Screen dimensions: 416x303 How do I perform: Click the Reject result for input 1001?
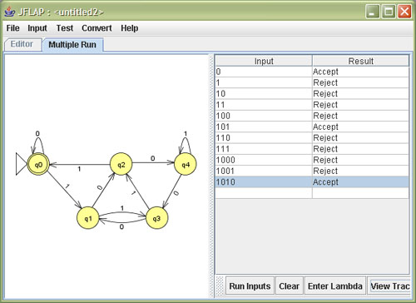(360, 171)
